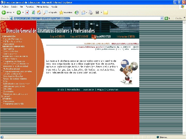Open the History clock icon

pos(77,12)
